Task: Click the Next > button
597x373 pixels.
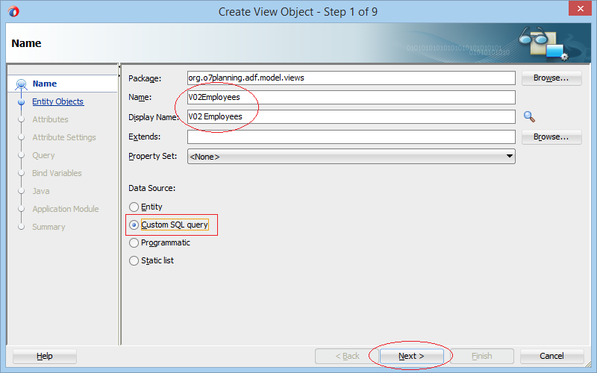Action: [x=411, y=357]
